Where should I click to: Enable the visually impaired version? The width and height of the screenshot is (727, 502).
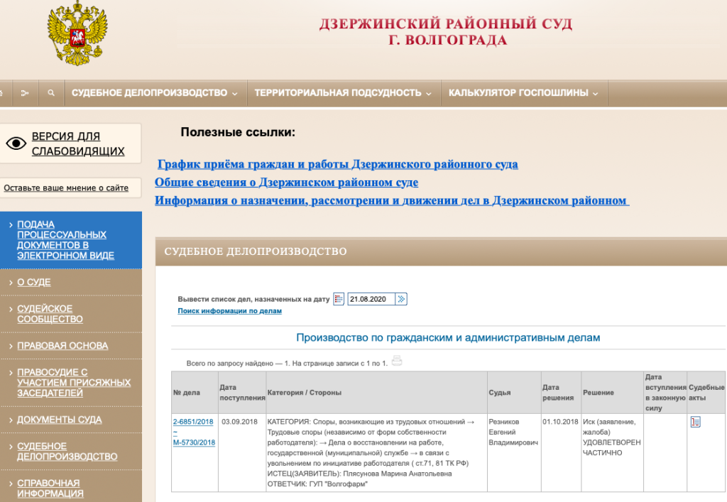click(78, 143)
